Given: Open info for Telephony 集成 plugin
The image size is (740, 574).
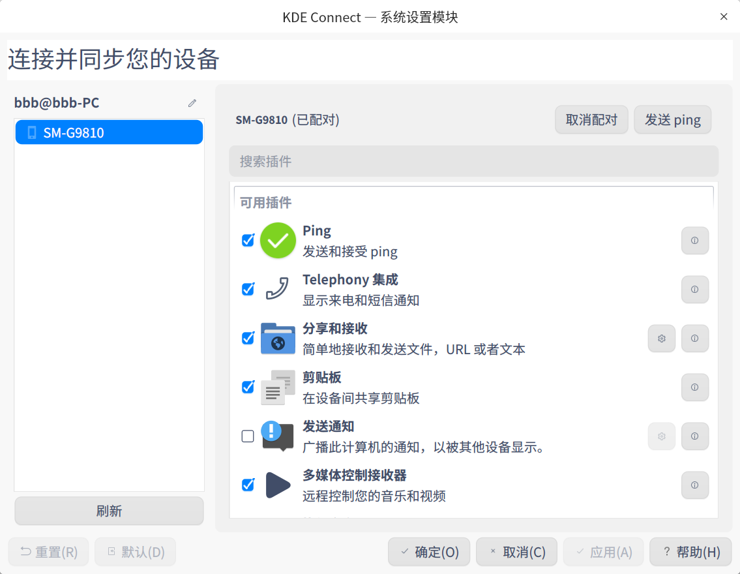Looking at the screenshot, I should (x=694, y=290).
